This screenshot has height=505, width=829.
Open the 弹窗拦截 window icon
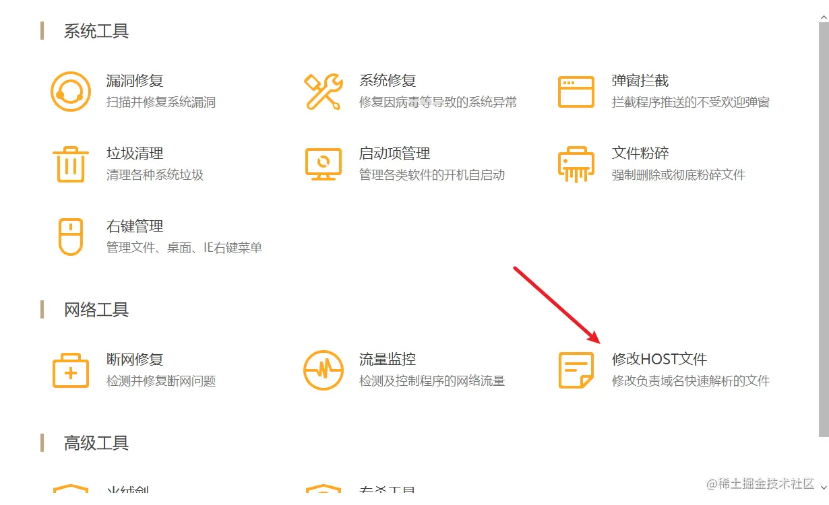click(576, 92)
